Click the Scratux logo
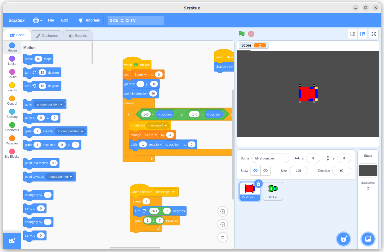The image size is (384, 252). [17, 20]
